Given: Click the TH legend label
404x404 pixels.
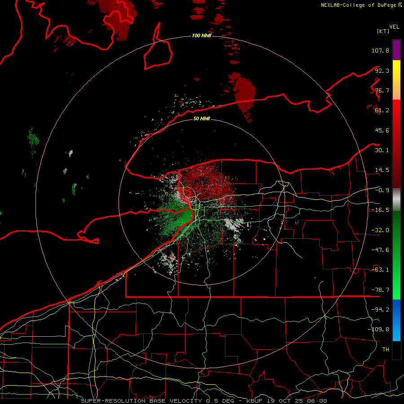Looking at the screenshot, I should tap(386, 350).
